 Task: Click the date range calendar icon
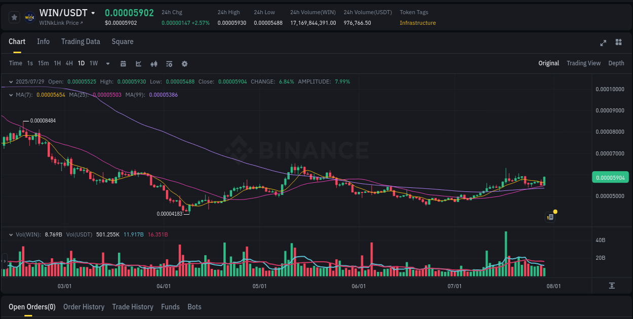[x=123, y=64]
